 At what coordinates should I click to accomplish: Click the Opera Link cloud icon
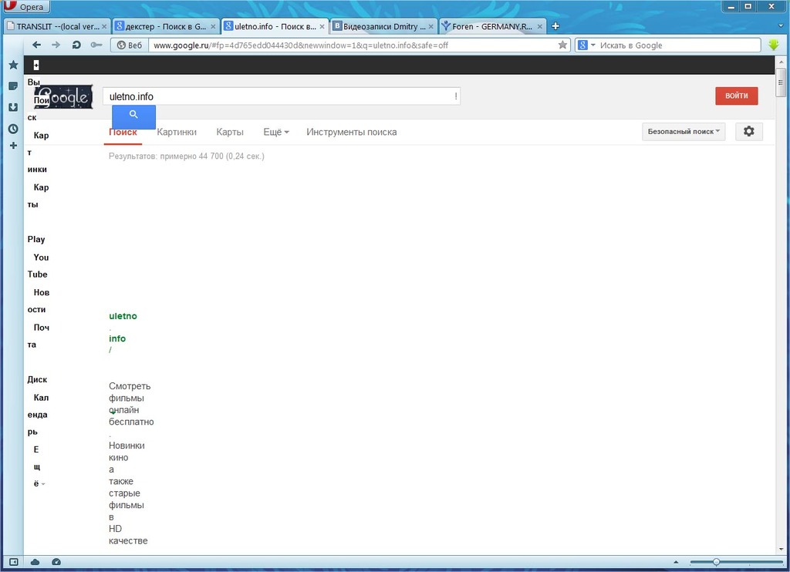35,562
